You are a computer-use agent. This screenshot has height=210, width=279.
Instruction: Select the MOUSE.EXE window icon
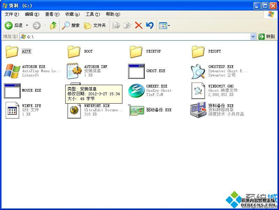12,91
